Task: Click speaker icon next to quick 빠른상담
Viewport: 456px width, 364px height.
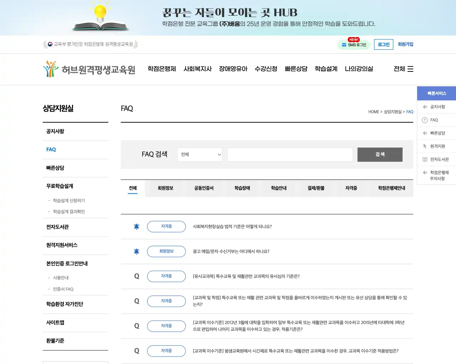Action: (425, 133)
